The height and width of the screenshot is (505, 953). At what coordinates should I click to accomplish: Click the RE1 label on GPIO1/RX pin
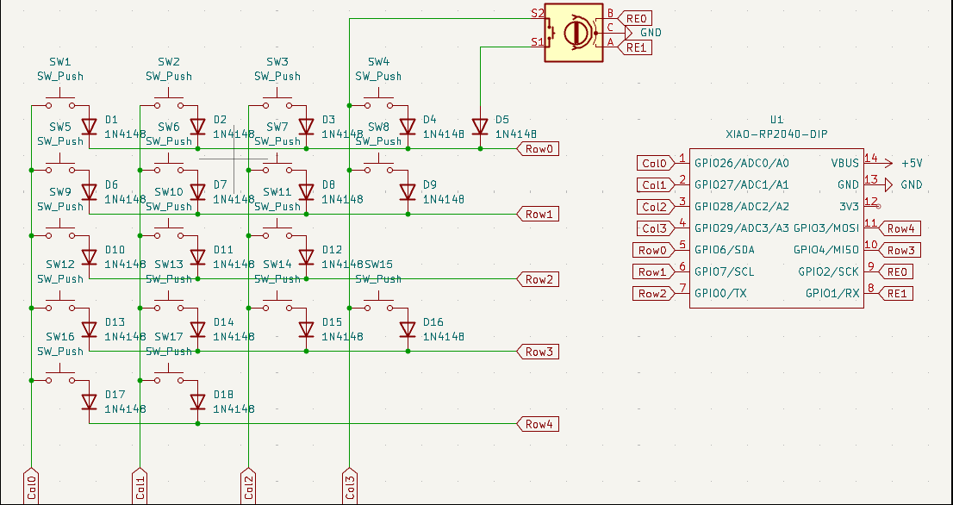click(x=898, y=294)
